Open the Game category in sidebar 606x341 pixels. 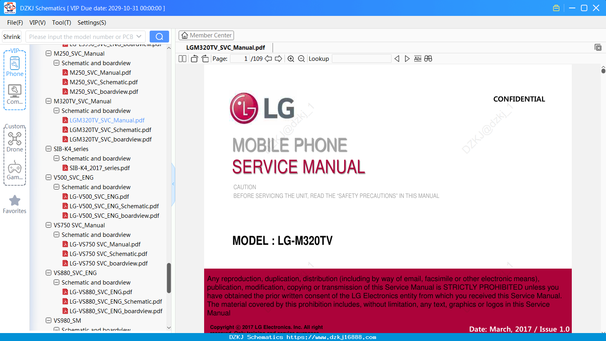tap(15, 170)
